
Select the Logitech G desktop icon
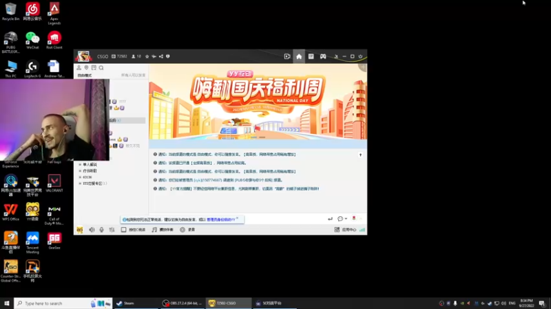32,69
